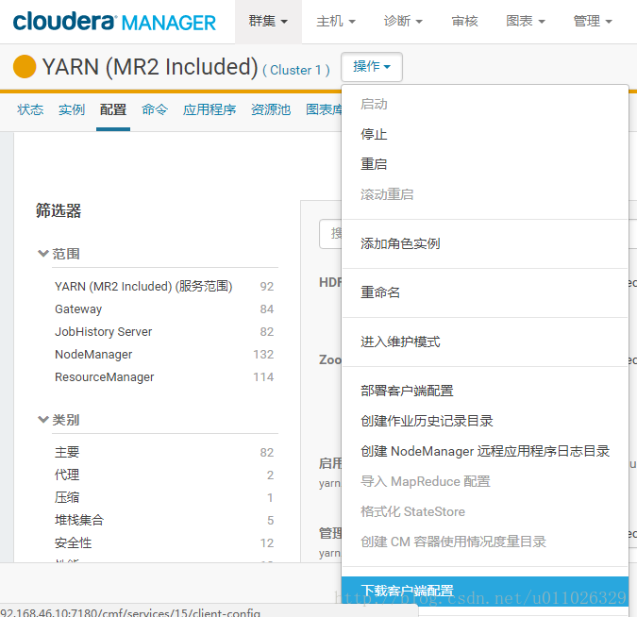Click the configuration search input field
This screenshot has height=617, width=637.
point(330,234)
